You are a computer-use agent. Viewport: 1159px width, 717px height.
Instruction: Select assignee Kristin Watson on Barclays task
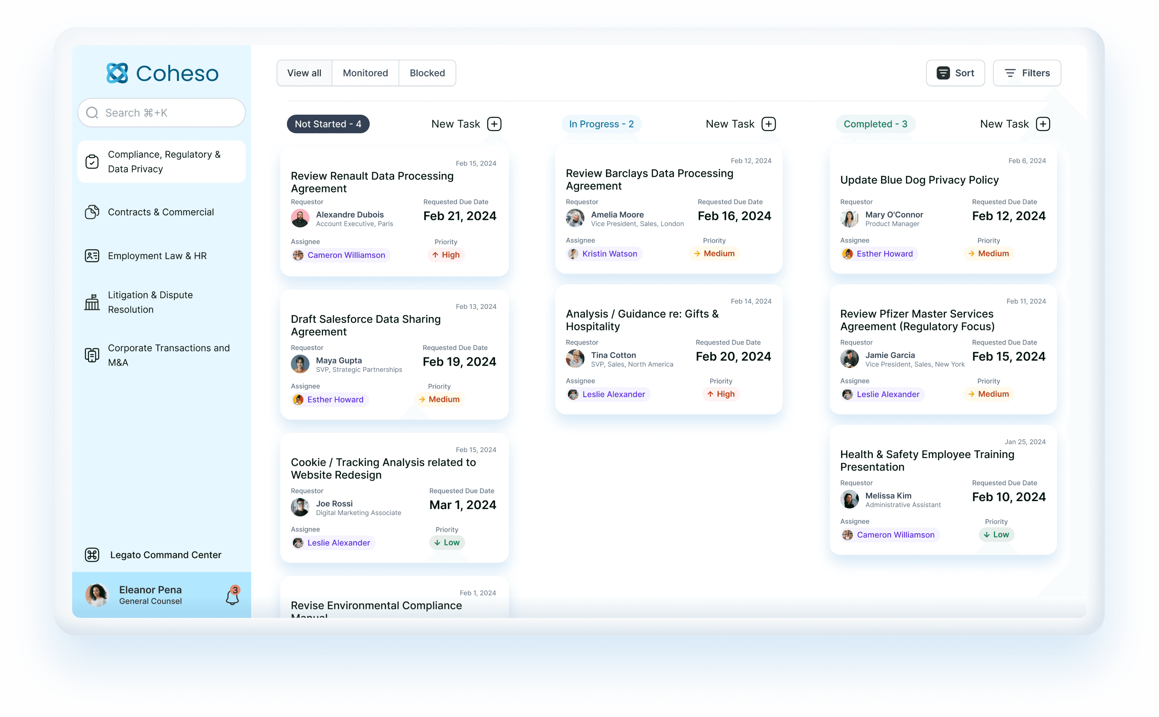(604, 254)
